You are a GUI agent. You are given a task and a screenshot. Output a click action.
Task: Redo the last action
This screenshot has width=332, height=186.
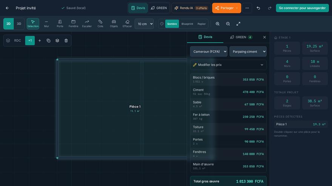[x=269, y=8]
